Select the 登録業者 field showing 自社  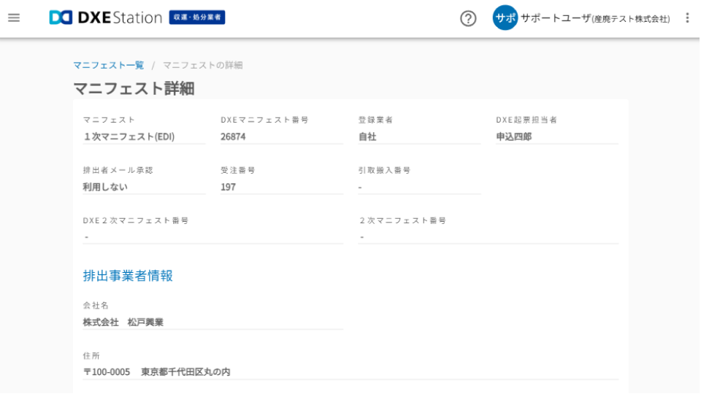click(418, 136)
